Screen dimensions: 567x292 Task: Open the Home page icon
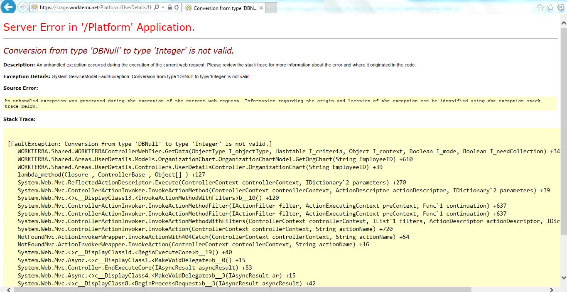pos(540,7)
